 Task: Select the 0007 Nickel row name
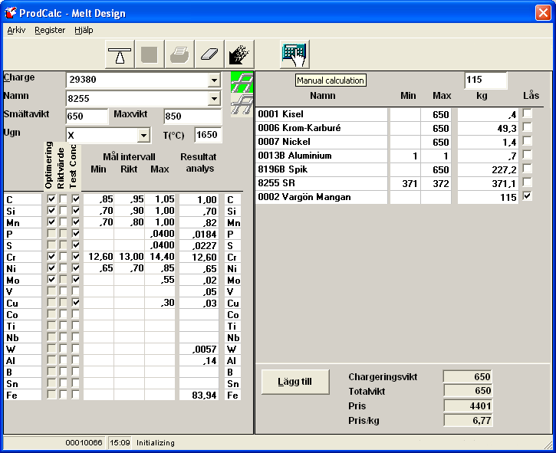tap(321, 142)
